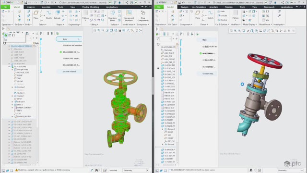Click share icon in left window title bar

[127, 2]
